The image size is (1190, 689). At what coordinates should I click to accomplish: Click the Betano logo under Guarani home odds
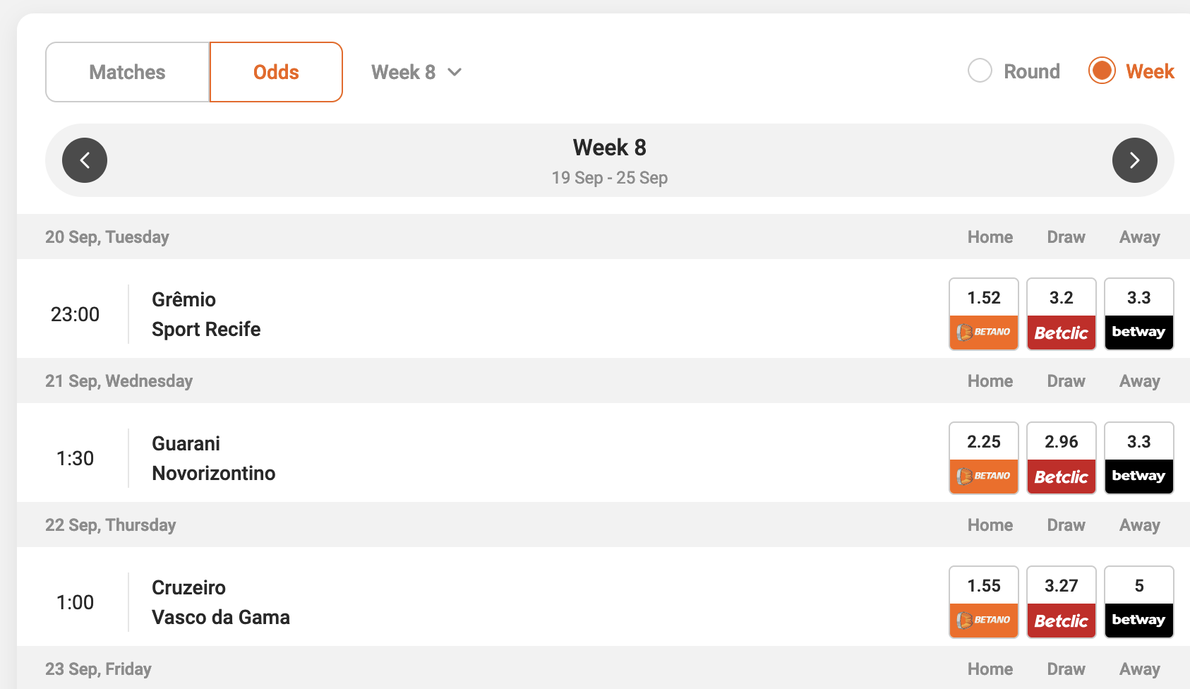point(983,476)
